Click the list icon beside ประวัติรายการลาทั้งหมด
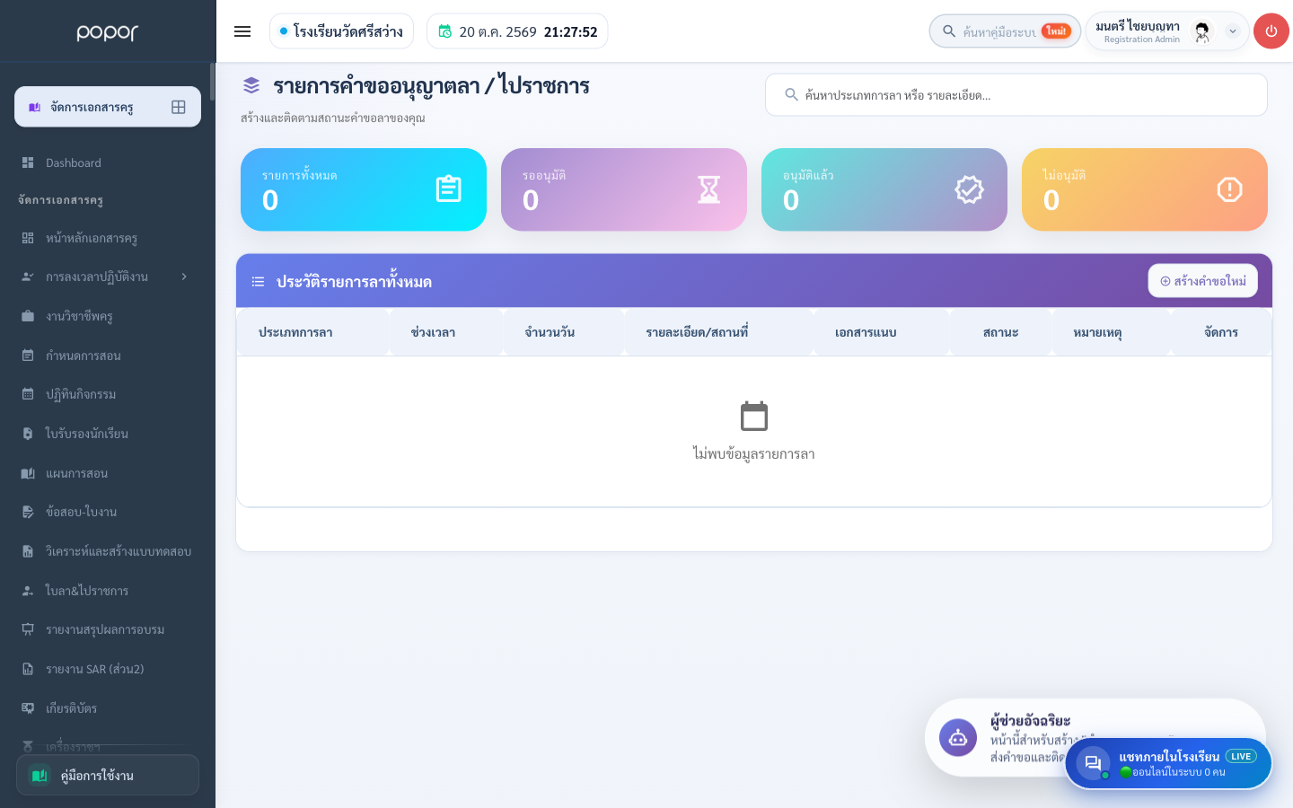The image size is (1293, 808). tap(258, 282)
